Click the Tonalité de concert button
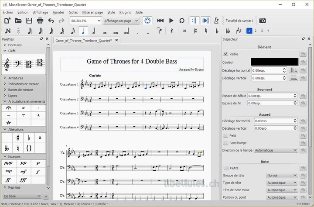 [x=239, y=21]
